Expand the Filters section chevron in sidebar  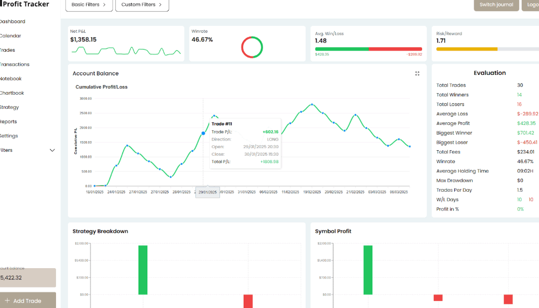52,150
